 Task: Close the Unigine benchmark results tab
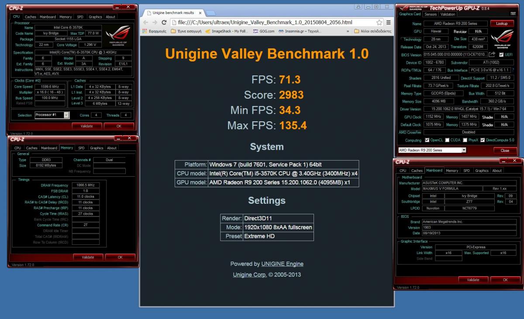[x=200, y=13]
